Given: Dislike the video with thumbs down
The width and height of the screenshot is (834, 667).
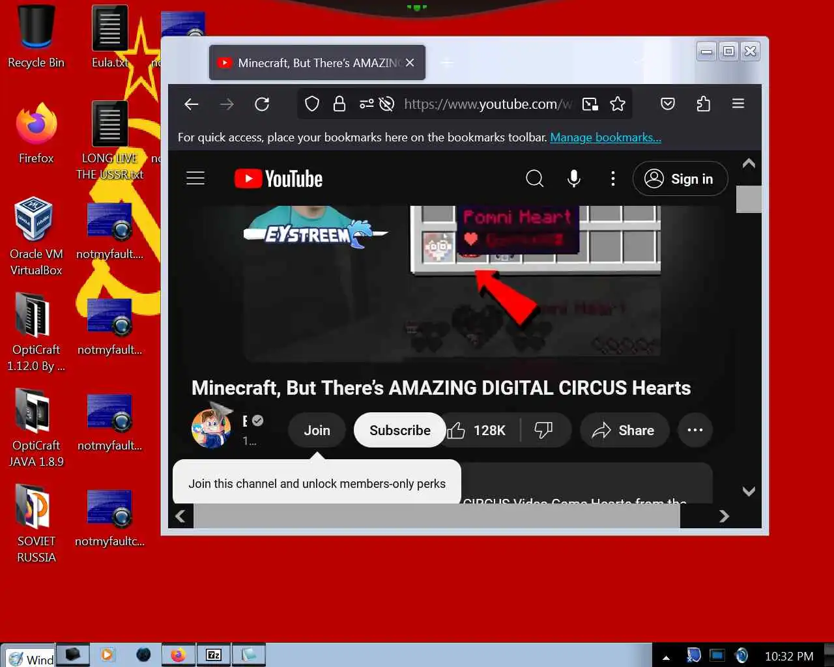Looking at the screenshot, I should pos(543,431).
